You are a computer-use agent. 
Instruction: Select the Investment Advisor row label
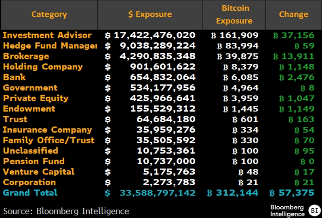(47, 35)
